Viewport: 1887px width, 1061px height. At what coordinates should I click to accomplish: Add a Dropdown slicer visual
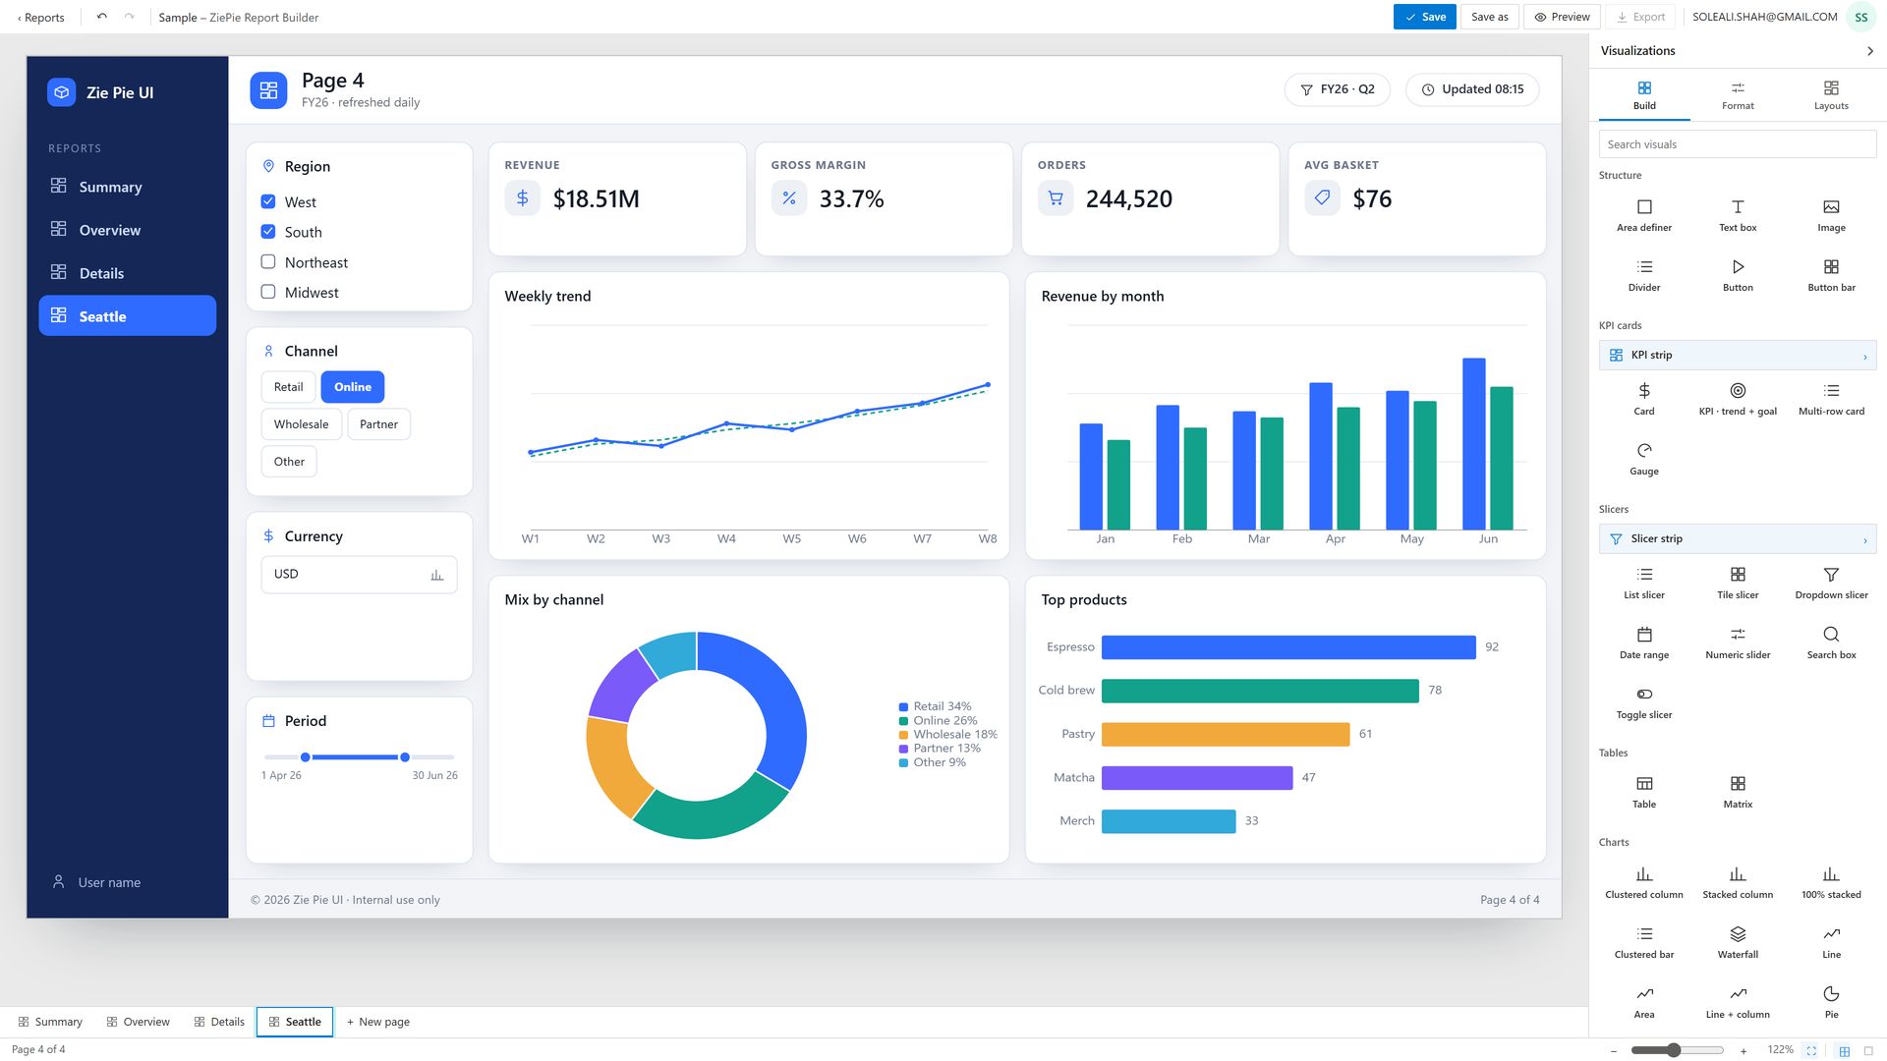[x=1830, y=583]
